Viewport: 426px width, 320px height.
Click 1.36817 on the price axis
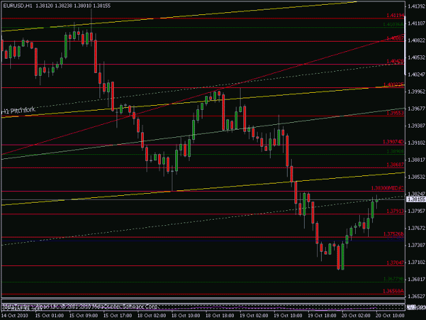pos(416,279)
